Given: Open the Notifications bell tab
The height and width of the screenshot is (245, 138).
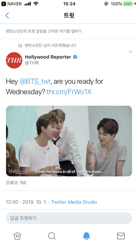Looking at the screenshot, I should click(x=86, y=236).
